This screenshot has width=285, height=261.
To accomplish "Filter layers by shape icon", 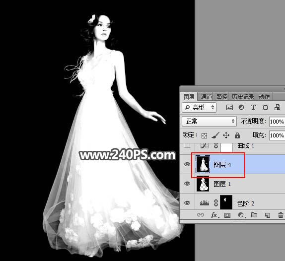I will (x=265, y=107).
